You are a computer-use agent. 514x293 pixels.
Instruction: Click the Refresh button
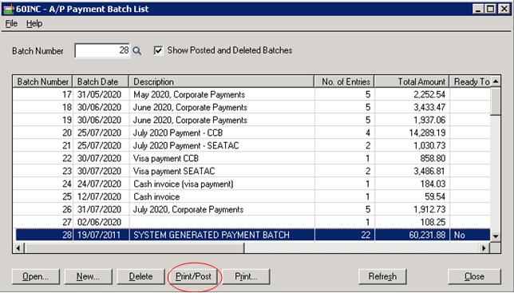pos(382,276)
